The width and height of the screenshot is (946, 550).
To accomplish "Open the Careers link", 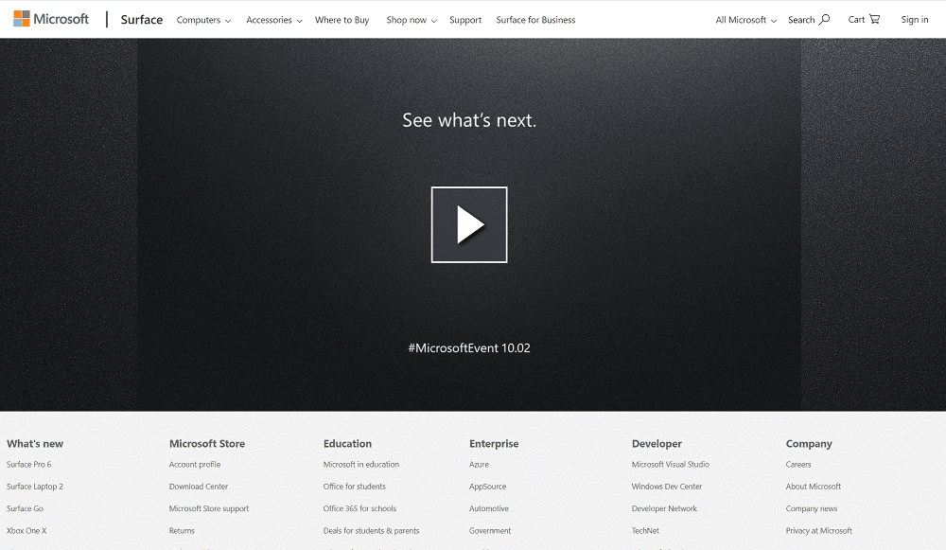I will click(x=798, y=464).
